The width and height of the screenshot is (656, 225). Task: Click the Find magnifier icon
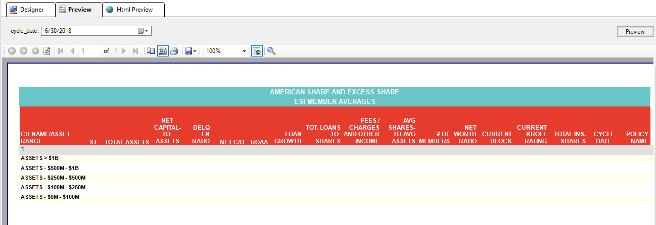(271, 51)
